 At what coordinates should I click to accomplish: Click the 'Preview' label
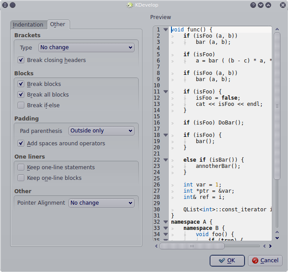[160, 17]
